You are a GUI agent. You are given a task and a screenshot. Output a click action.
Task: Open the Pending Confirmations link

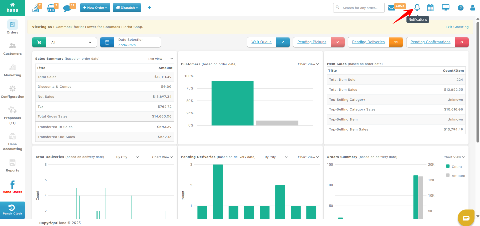pos(430,42)
